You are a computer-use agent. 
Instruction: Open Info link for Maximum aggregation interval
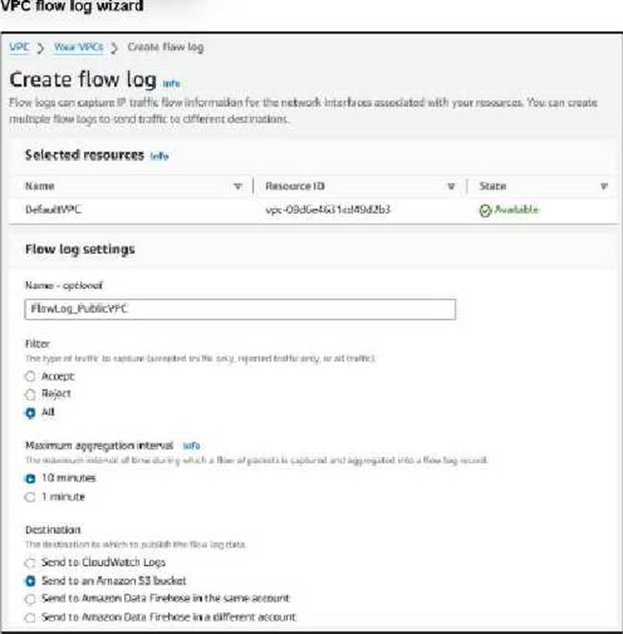(x=191, y=446)
